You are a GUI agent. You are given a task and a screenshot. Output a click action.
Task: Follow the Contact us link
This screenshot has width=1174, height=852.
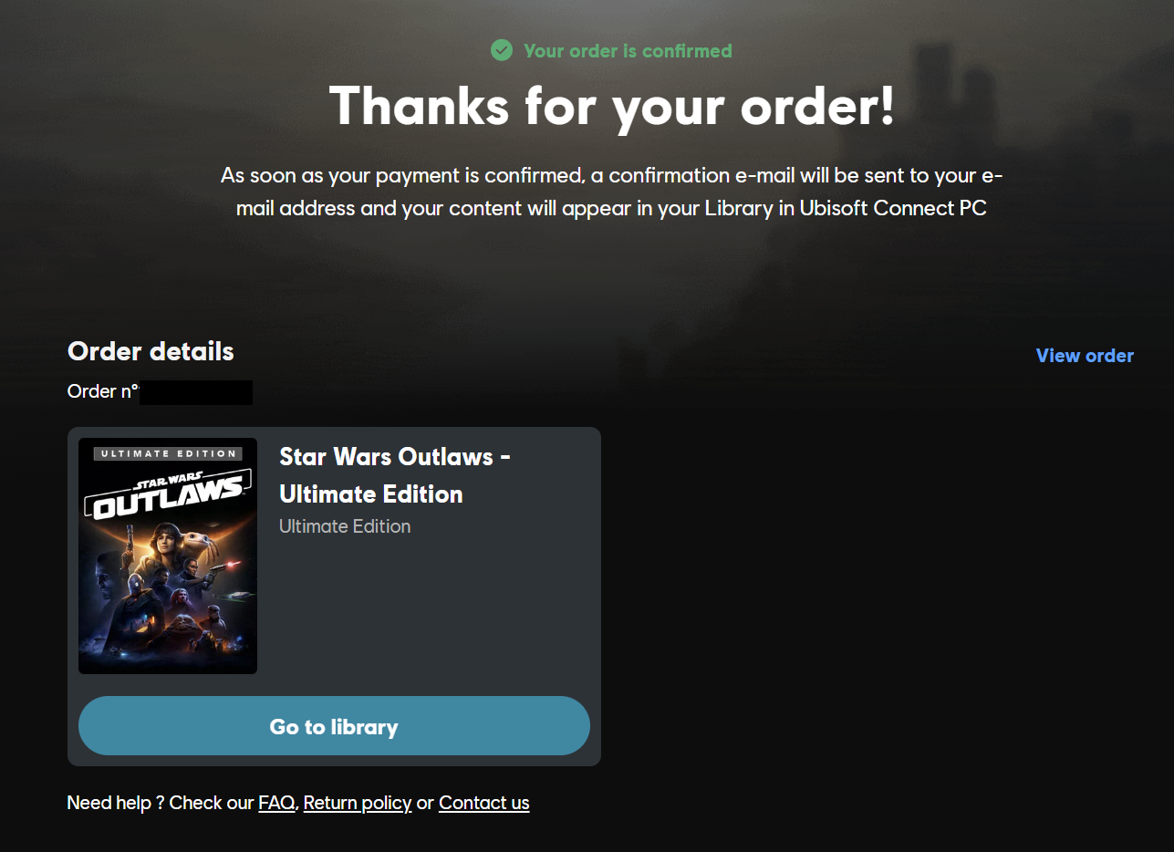click(x=484, y=803)
